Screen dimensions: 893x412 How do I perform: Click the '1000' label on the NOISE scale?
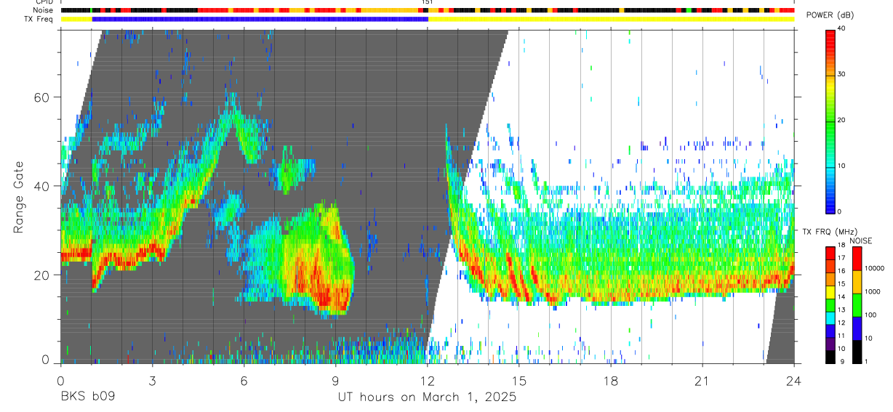[873, 291]
